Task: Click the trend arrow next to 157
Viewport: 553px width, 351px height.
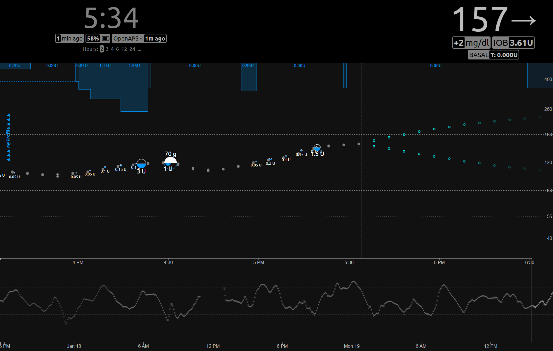Action: point(524,21)
